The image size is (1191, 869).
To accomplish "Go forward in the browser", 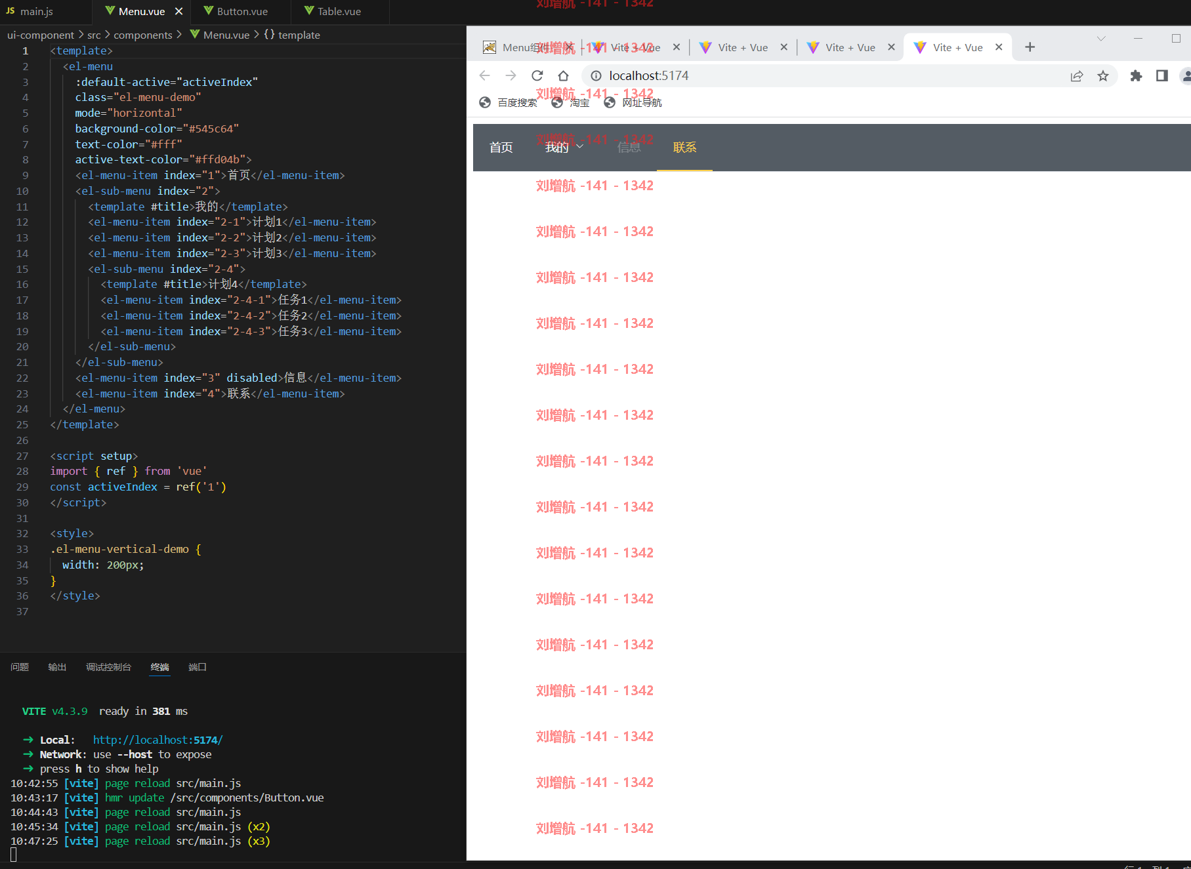I will (511, 75).
